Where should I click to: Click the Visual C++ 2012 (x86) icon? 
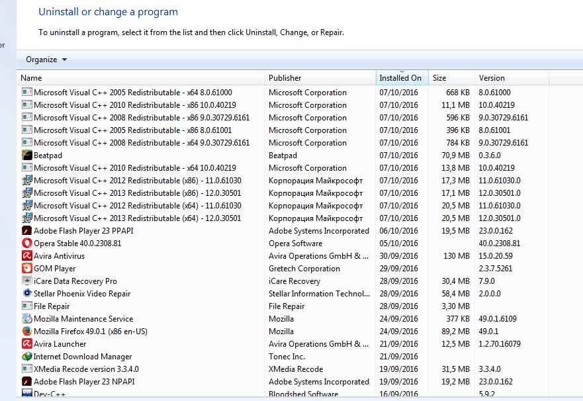[26, 180]
